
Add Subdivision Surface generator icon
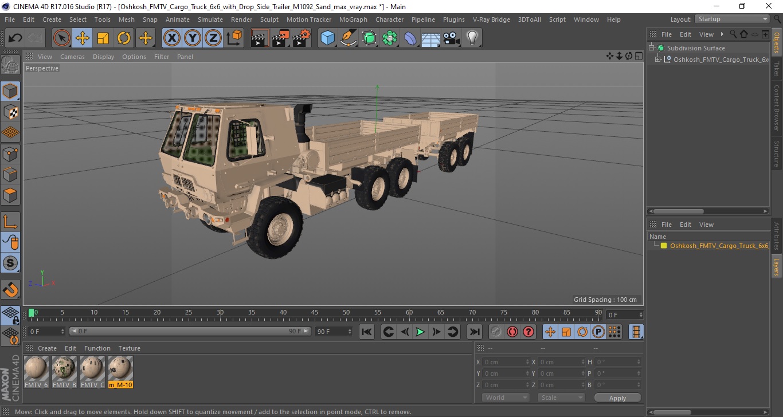click(x=369, y=38)
